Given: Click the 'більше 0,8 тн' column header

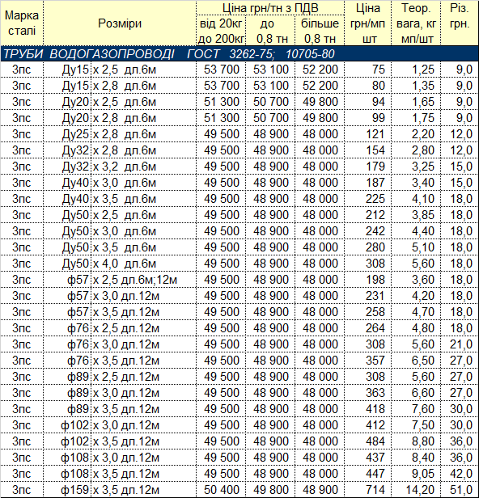Looking at the screenshot, I should pos(320,31).
